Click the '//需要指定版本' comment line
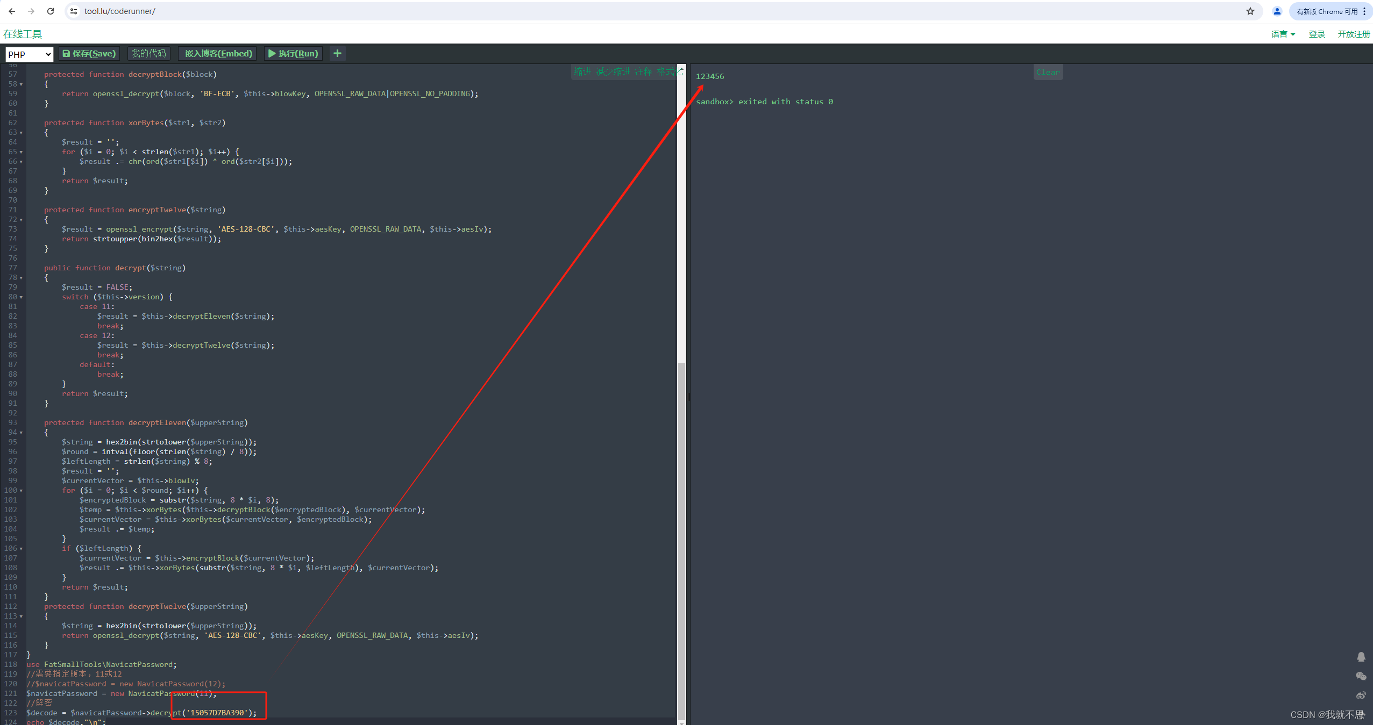This screenshot has height=725, width=1373. (x=74, y=674)
